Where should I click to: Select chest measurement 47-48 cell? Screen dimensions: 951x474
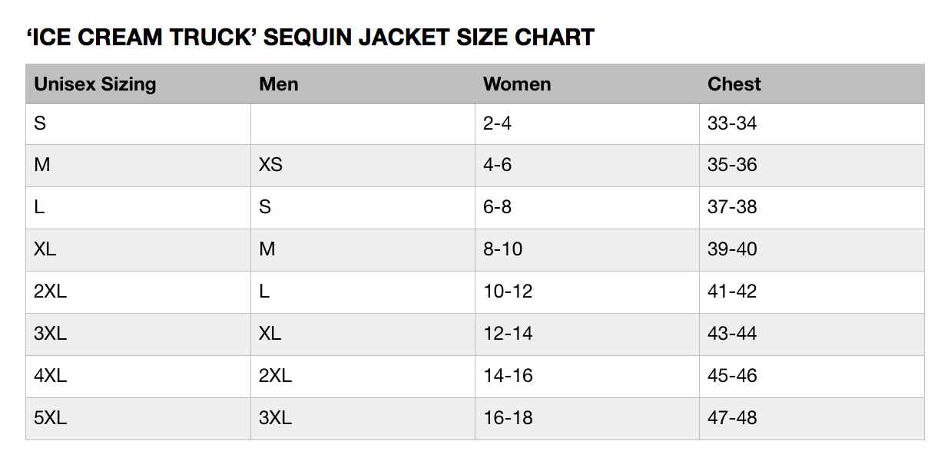point(732,418)
